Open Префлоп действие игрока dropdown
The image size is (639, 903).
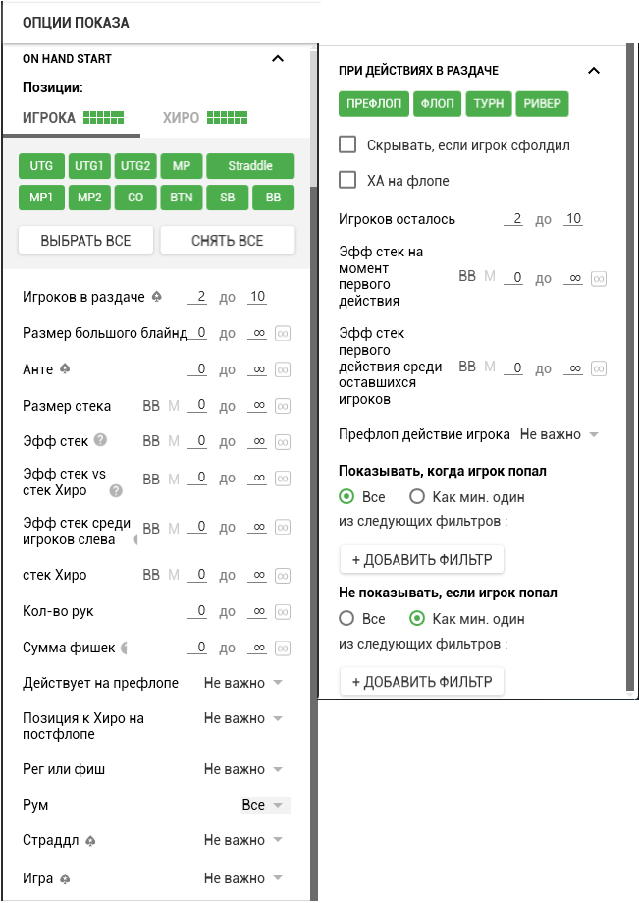[559, 434]
